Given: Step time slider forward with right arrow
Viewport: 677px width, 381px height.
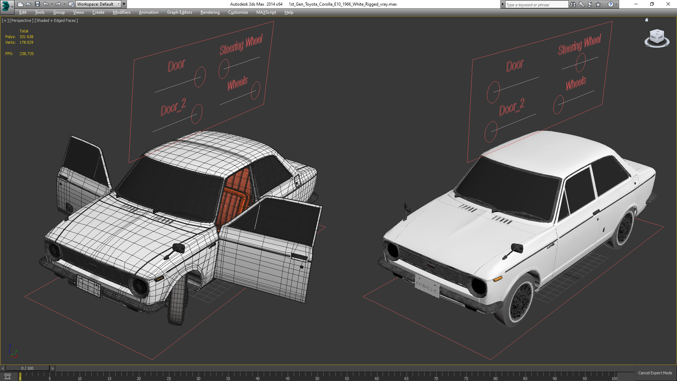Looking at the screenshot, I should pos(53,368).
